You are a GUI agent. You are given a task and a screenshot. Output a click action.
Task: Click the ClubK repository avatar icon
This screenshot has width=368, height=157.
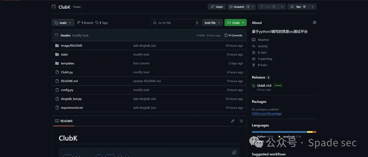[54, 7]
